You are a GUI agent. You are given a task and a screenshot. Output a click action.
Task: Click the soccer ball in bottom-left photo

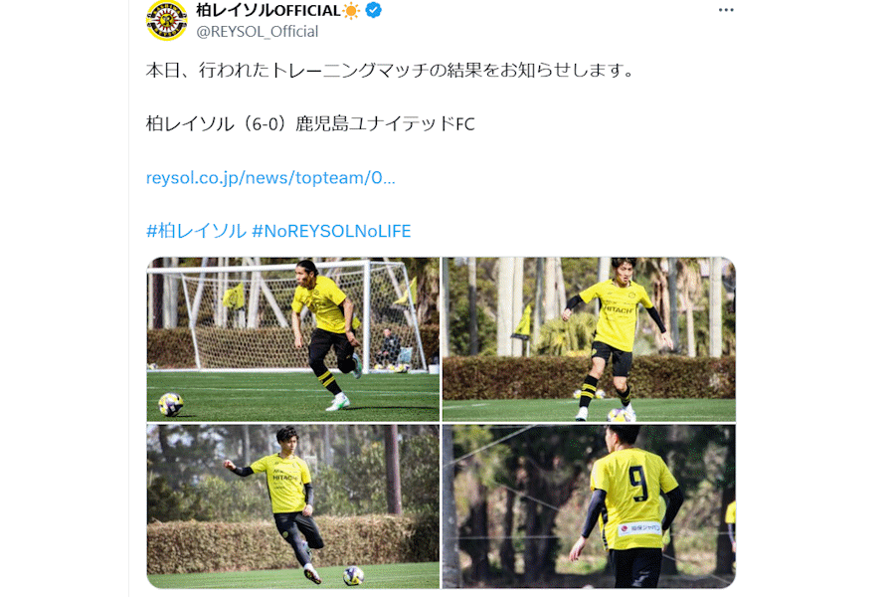click(x=353, y=575)
